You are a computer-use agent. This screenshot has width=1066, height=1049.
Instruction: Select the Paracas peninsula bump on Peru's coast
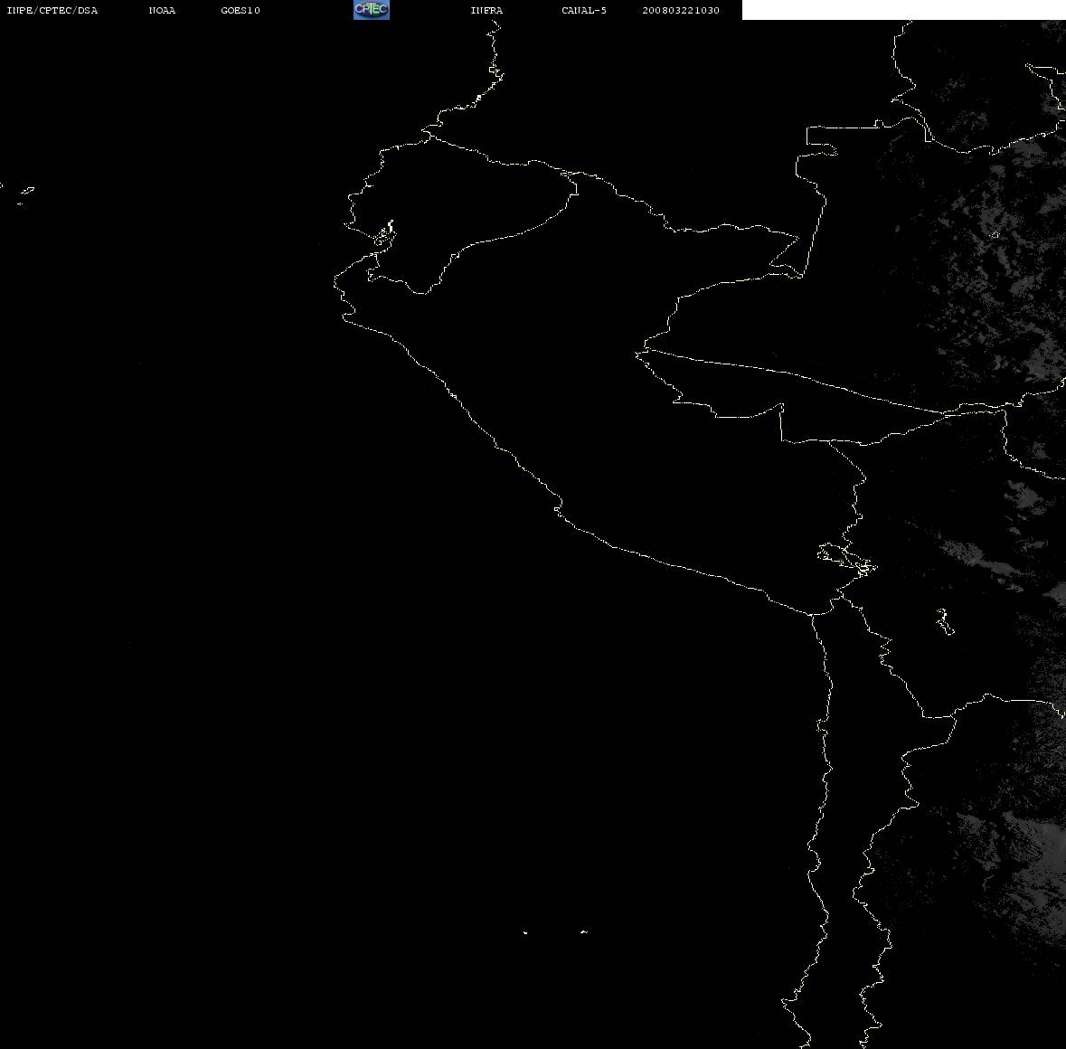558,506
